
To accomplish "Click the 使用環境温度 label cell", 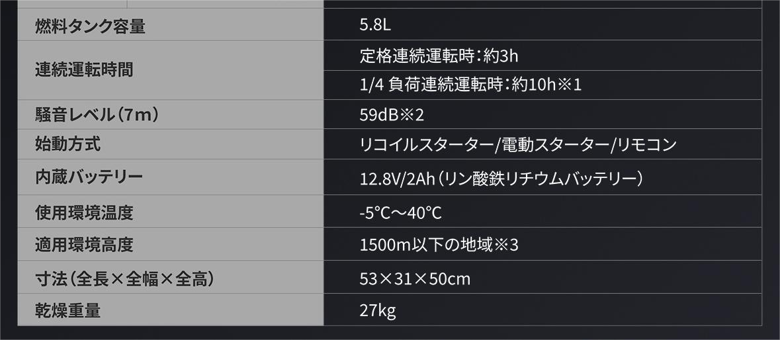I will [84, 212].
